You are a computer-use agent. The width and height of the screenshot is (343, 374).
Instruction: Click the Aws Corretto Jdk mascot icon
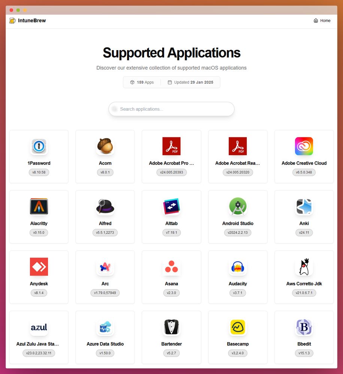[x=304, y=267]
